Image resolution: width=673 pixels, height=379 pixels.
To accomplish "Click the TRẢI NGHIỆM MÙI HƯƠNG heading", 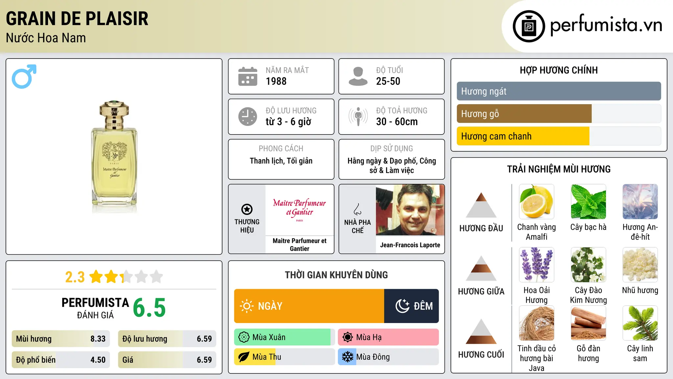I will point(559,169).
